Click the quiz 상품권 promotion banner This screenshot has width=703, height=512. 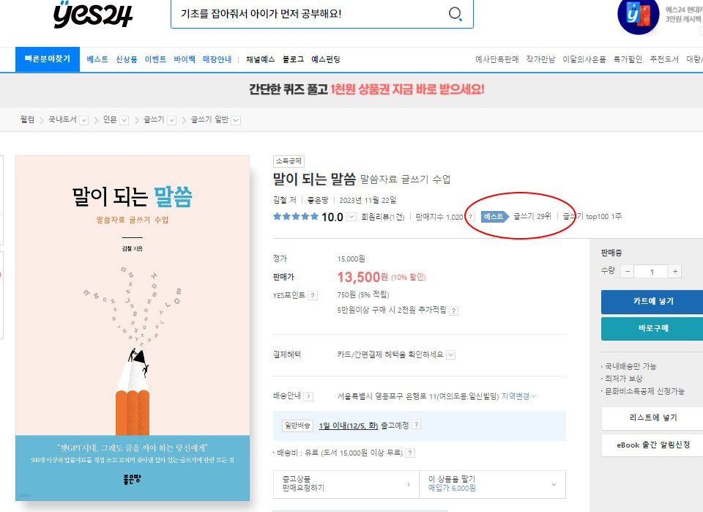(x=367, y=89)
